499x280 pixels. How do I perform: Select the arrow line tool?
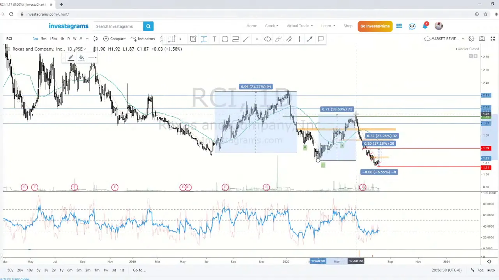310,39
